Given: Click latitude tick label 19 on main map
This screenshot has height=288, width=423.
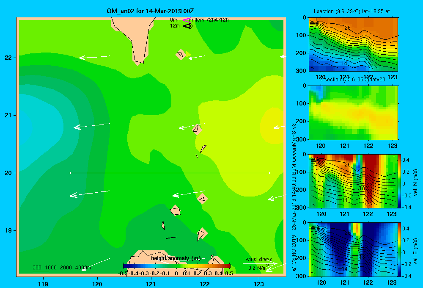Looking at the screenshot, I should [8, 230].
